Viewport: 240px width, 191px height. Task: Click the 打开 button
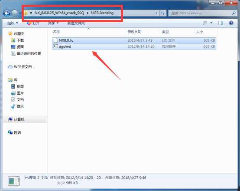point(33,23)
